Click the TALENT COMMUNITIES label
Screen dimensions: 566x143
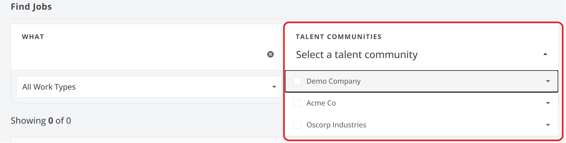338,37
